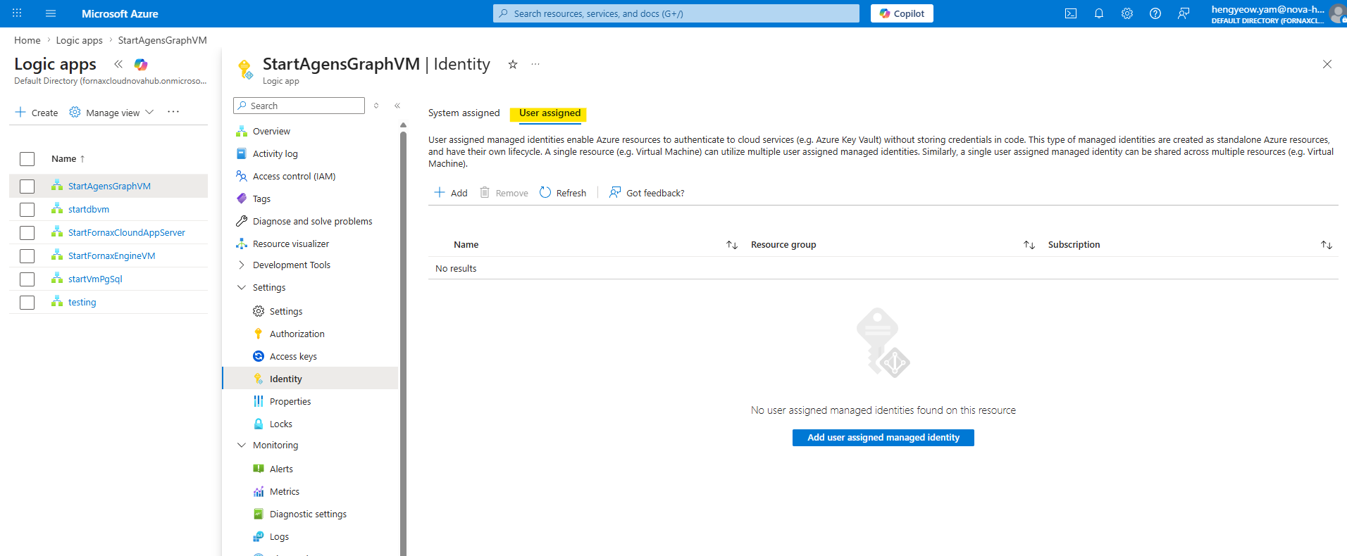The width and height of the screenshot is (1347, 556).
Task: Open Authorization in the Settings menu
Action: coord(297,334)
